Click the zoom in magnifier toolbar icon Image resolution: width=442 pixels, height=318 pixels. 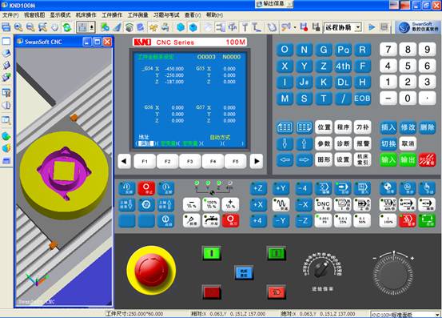18,27
